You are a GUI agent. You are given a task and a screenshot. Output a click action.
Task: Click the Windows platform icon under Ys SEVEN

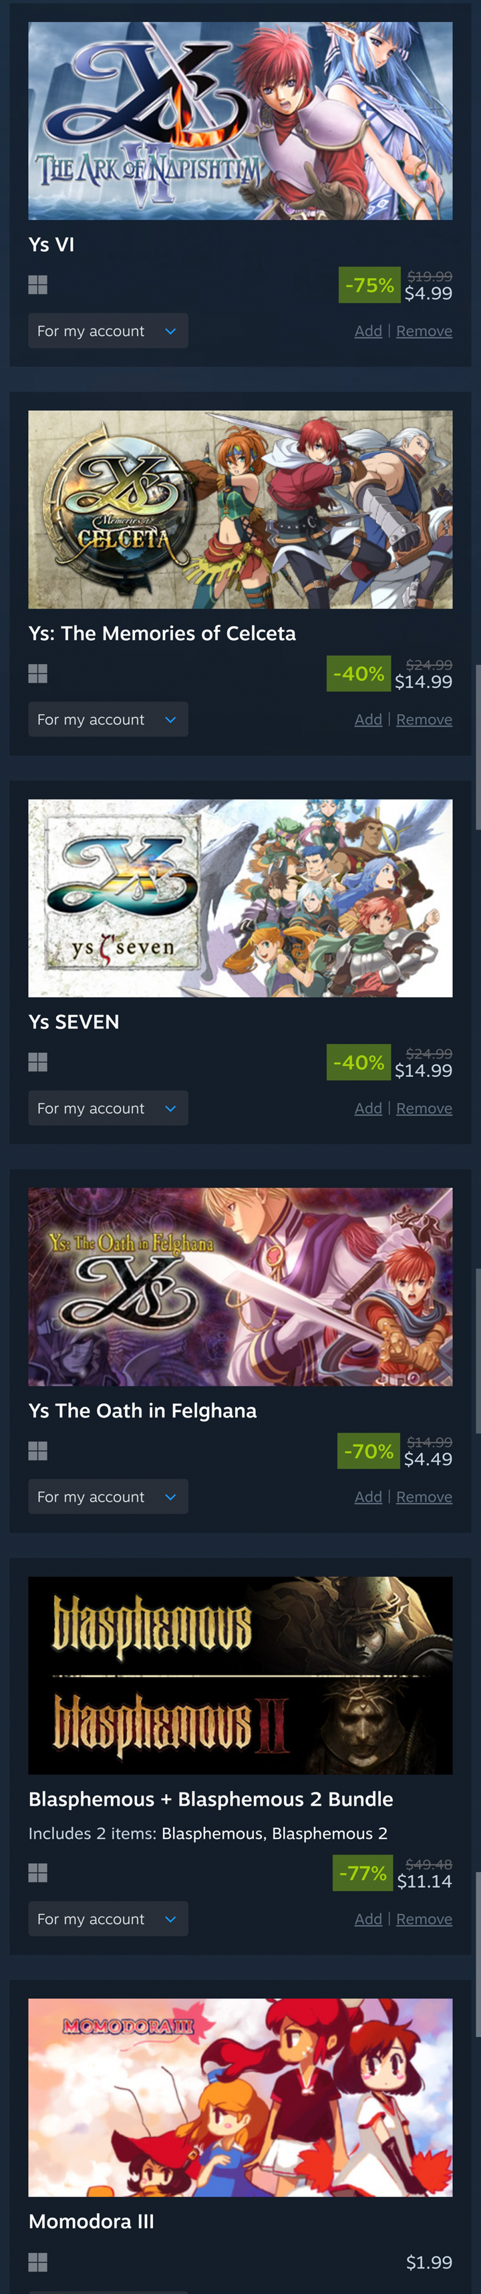coord(37,1062)
